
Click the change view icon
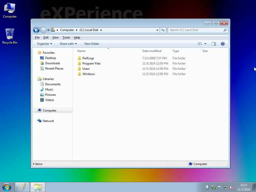pos(200,44)
